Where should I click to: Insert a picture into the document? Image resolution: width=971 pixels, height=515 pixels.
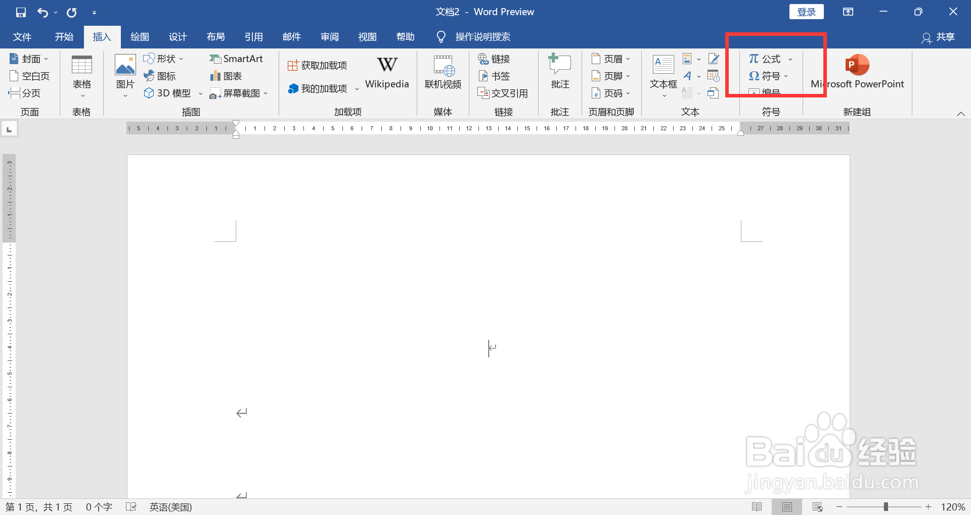pos(124,75)
